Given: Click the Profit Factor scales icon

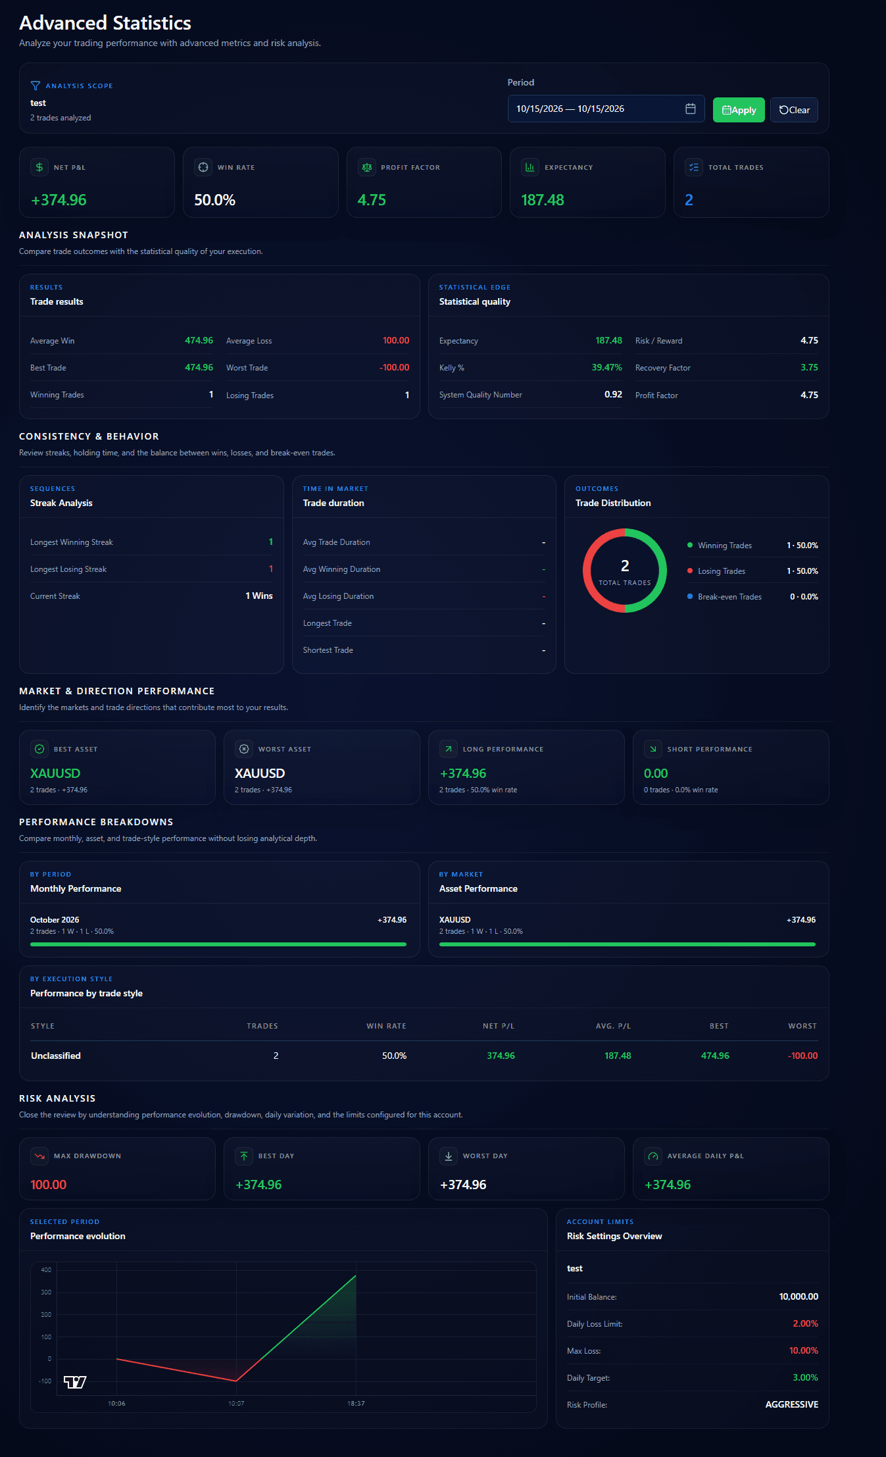Looking at the screenshot, I should tap(367, 167).
